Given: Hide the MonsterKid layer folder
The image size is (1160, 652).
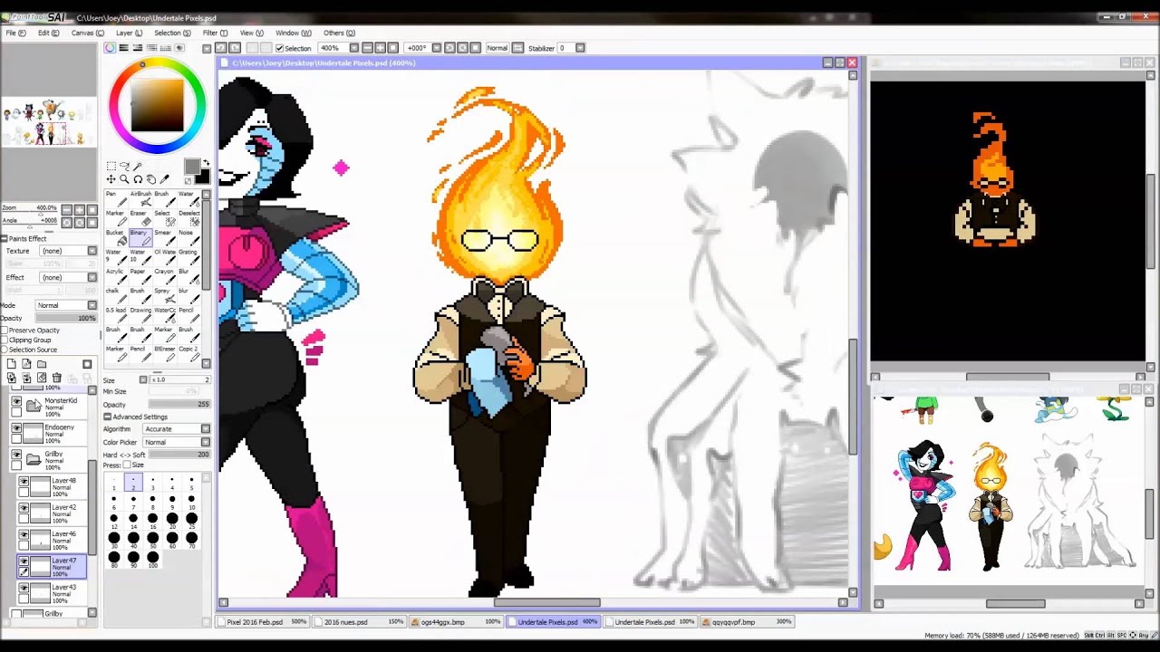Looking at the screenshot, I should [x=16, y=401].
